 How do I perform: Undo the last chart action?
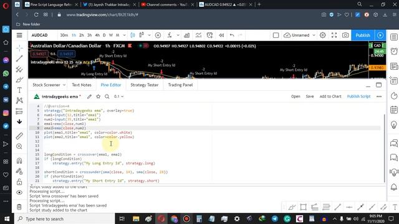pyautogui.click(x=232, y=35)
